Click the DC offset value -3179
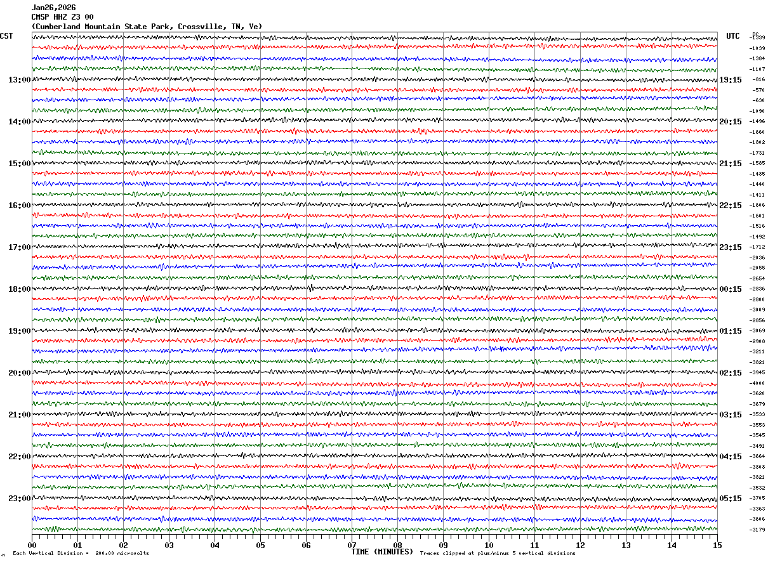 (x=758, y=530)
